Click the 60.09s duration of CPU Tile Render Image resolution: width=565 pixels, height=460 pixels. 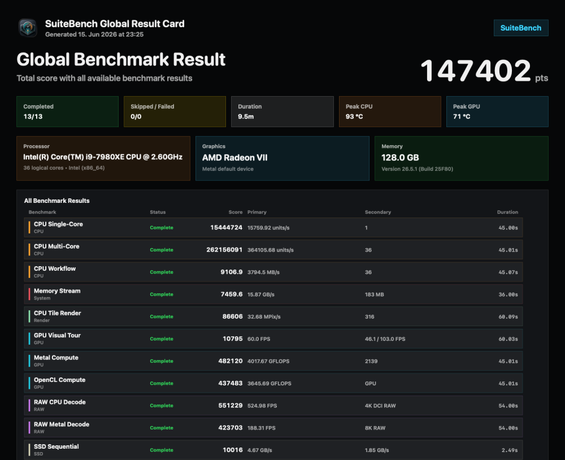point(508,317)
